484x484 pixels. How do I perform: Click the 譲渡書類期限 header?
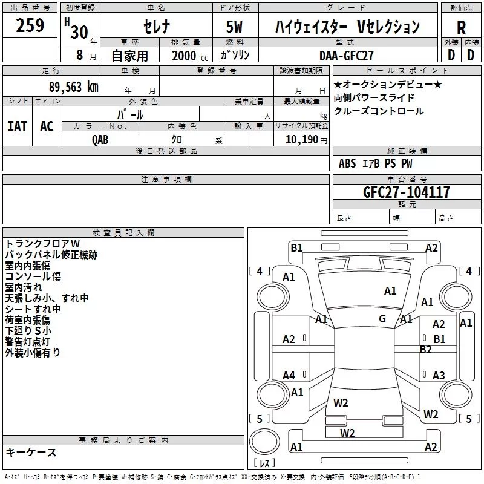[301, 70]
